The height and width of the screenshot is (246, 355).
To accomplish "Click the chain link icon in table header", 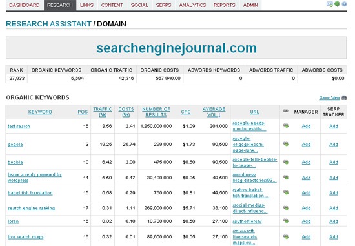I will (x=286, y=111).
